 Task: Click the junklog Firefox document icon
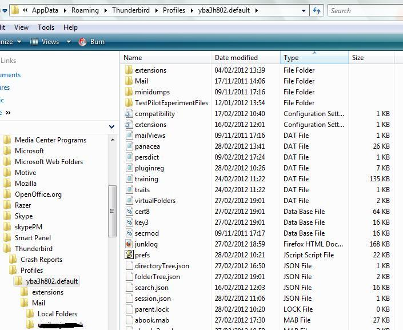(129, 244)
